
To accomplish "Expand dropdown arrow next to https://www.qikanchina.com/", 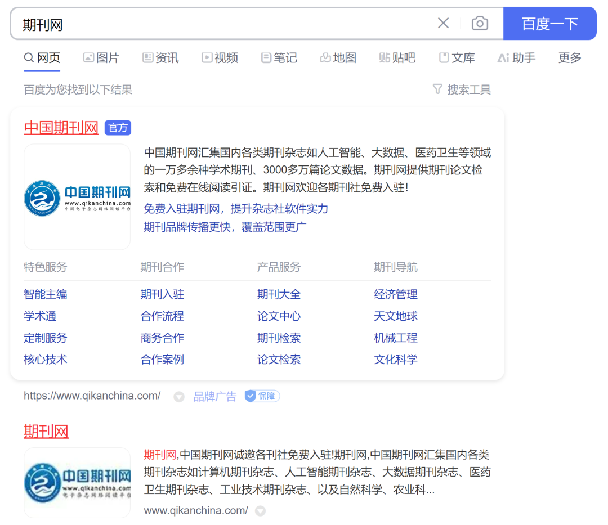I will [179, 397].
